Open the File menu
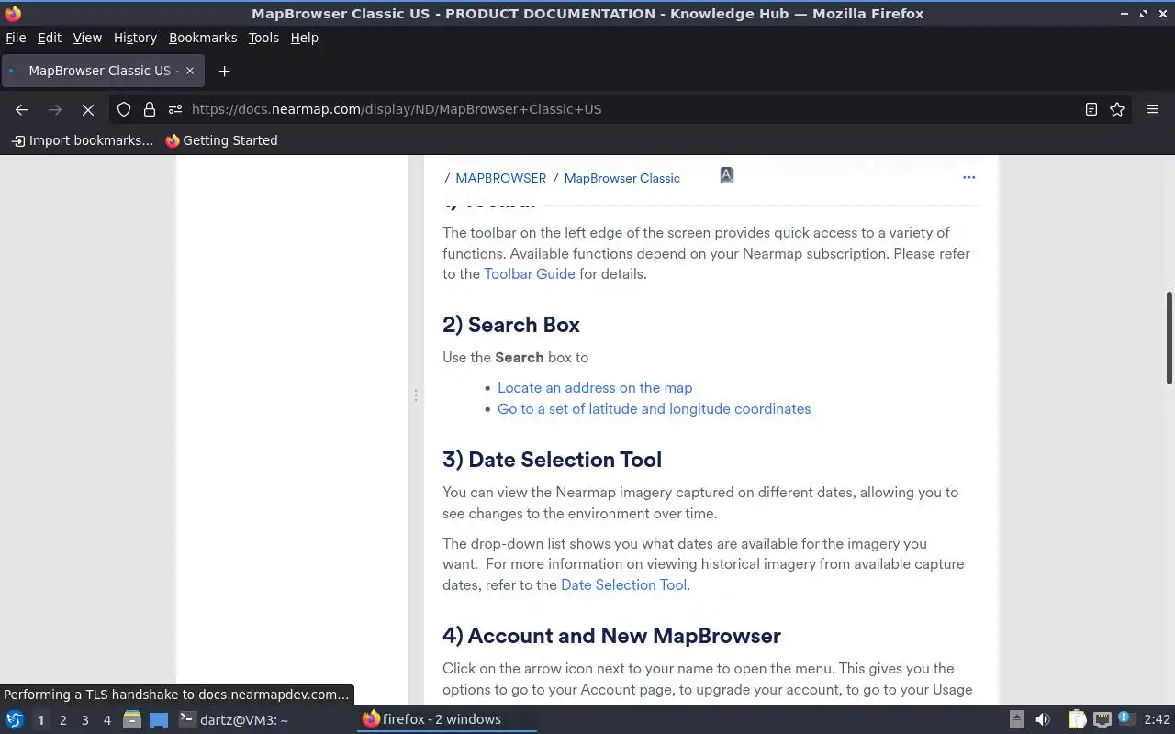Viewport: 1175px width, 734px height. pos(16,38)
